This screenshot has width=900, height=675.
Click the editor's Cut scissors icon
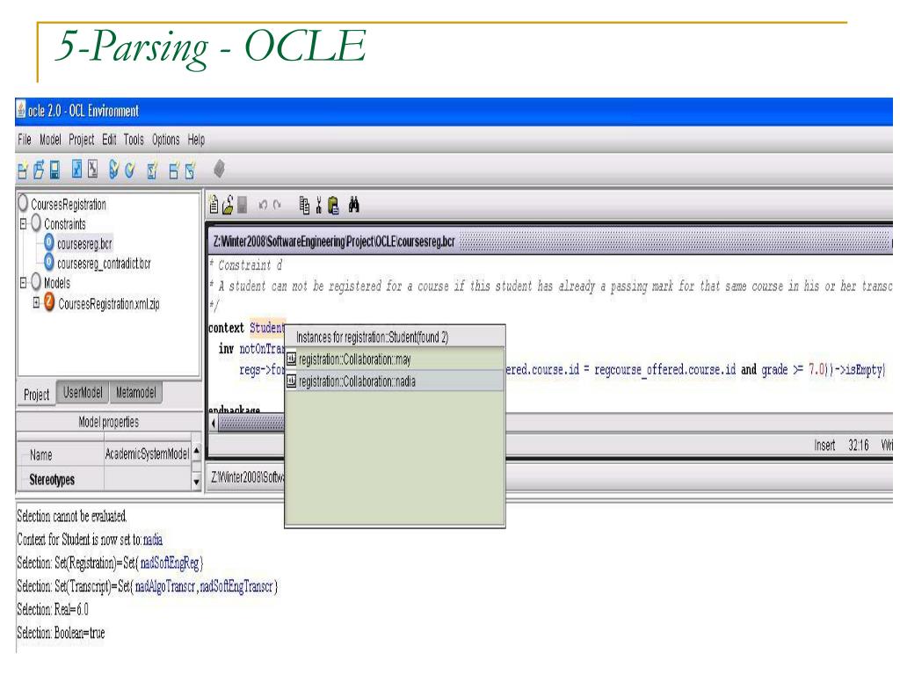coord(318,205)
